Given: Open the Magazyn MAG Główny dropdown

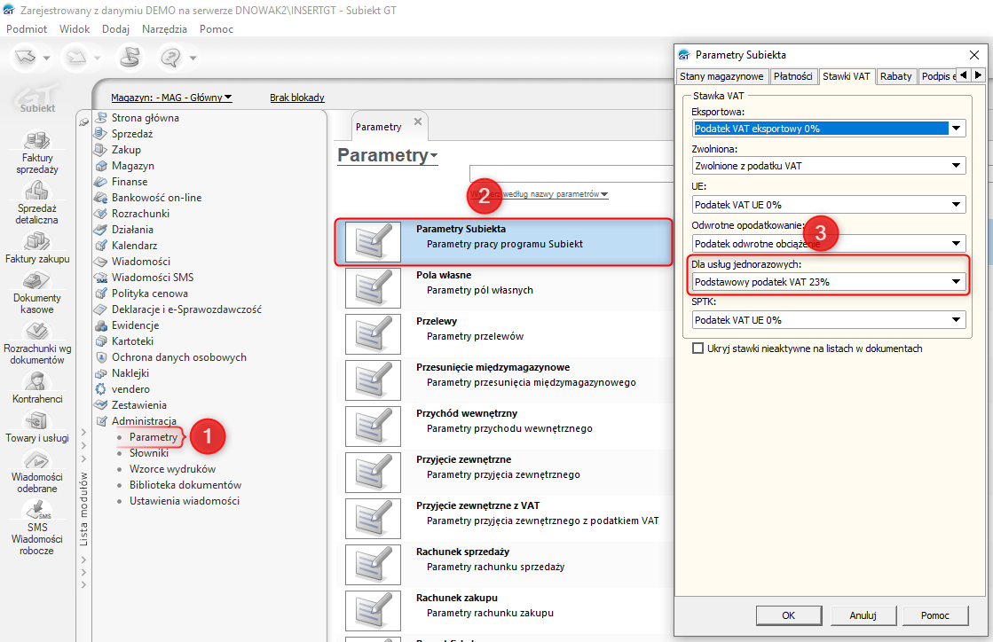Looking at the screenshot, I should pos(171,98).
